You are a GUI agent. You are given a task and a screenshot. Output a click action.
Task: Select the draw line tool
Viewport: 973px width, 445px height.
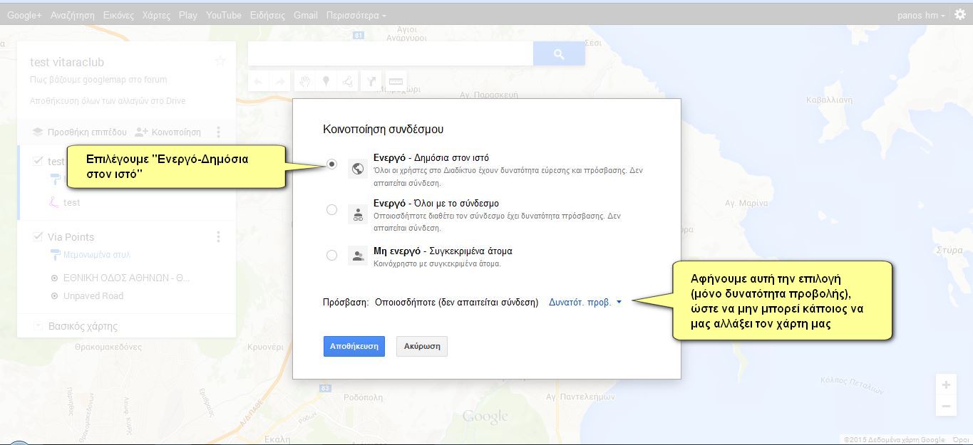click(x=348, y=81)
